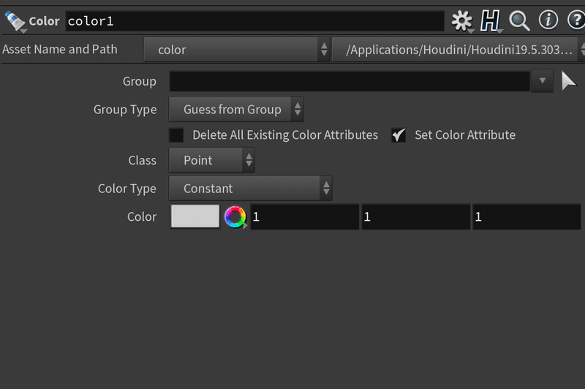Open the help question mark icon
This screenshot has width=585, height=389.
575,20
